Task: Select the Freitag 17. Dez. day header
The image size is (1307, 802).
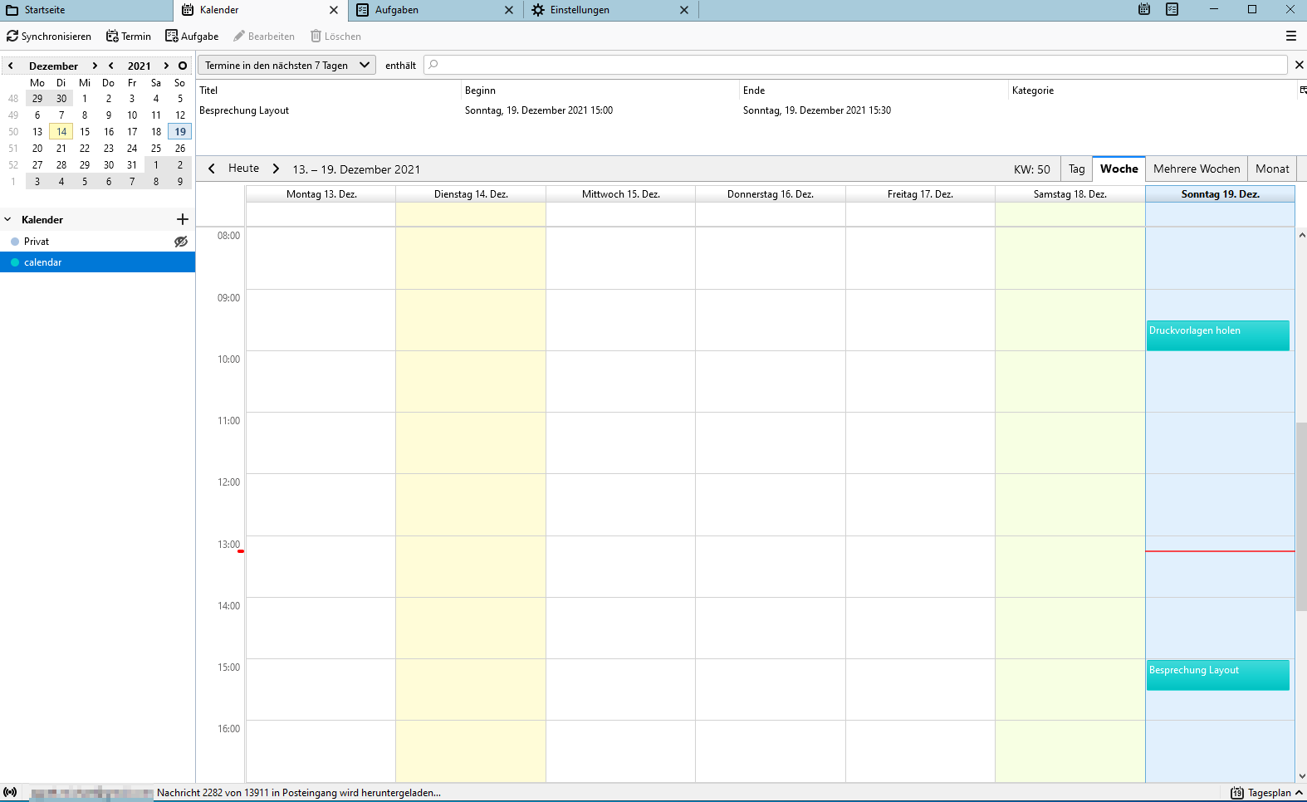Action: pyautogui.click(x=920, y=194)
